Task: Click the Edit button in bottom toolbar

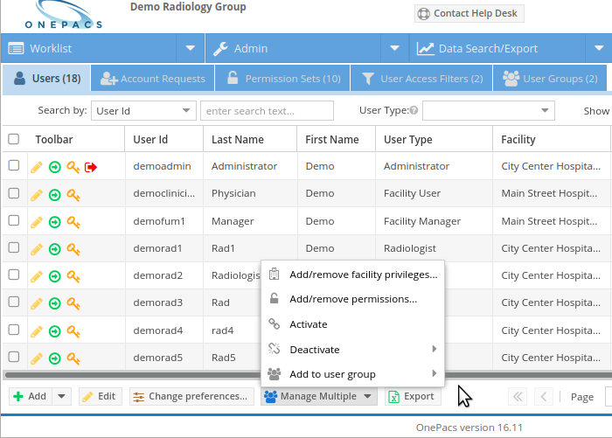Action: 101,396
